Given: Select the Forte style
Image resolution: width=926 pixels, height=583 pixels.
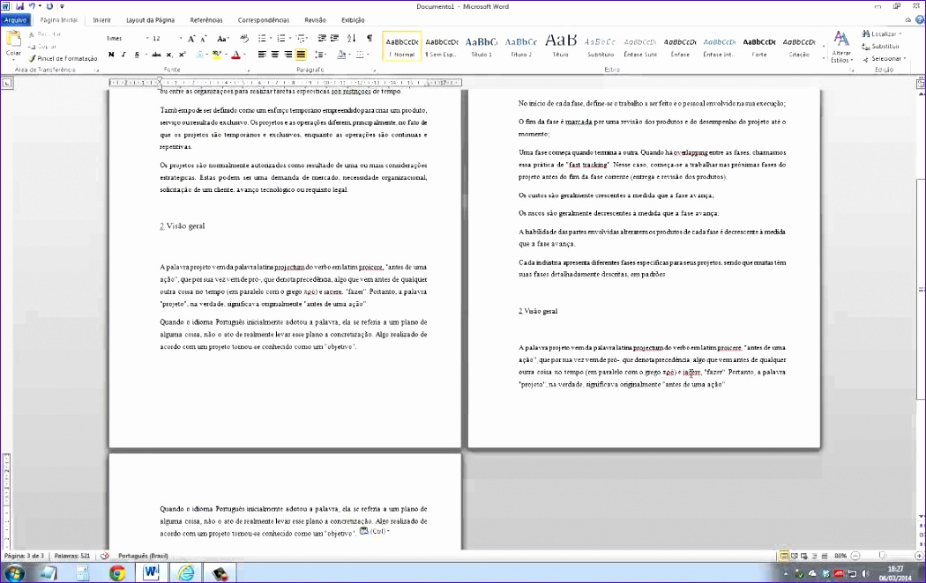Looking at the screenshot, I should 759,46.
